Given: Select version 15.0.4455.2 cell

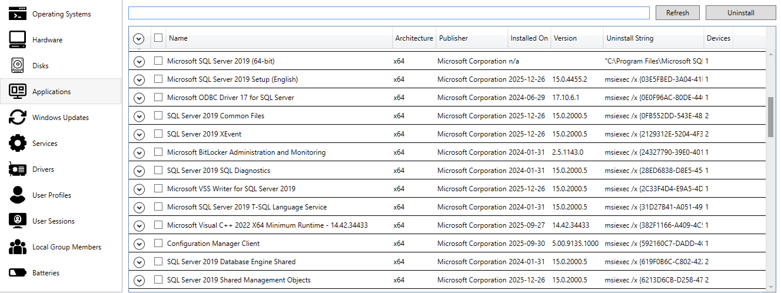Looking at the screenshot, I should coord(569,79).
